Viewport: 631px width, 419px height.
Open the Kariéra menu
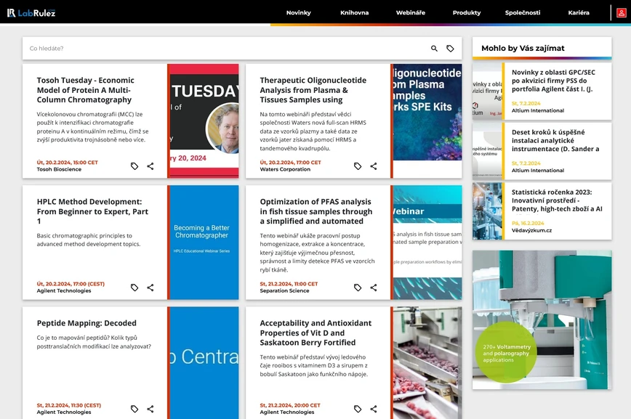pyautogui.click(x=579, y=12)
